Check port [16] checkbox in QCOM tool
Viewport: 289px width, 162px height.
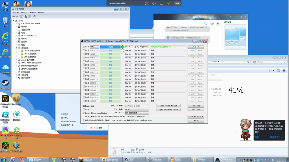84,101
